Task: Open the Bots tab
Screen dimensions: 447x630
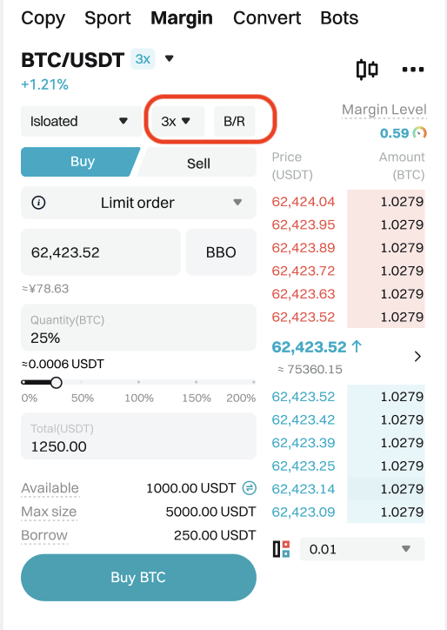Action: (339, 18)
